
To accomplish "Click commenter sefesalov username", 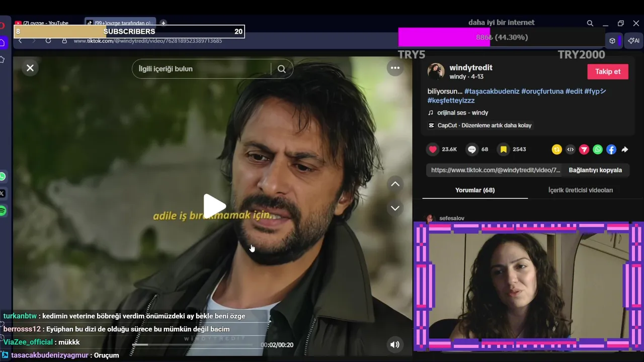I will [x=452, y=218].
